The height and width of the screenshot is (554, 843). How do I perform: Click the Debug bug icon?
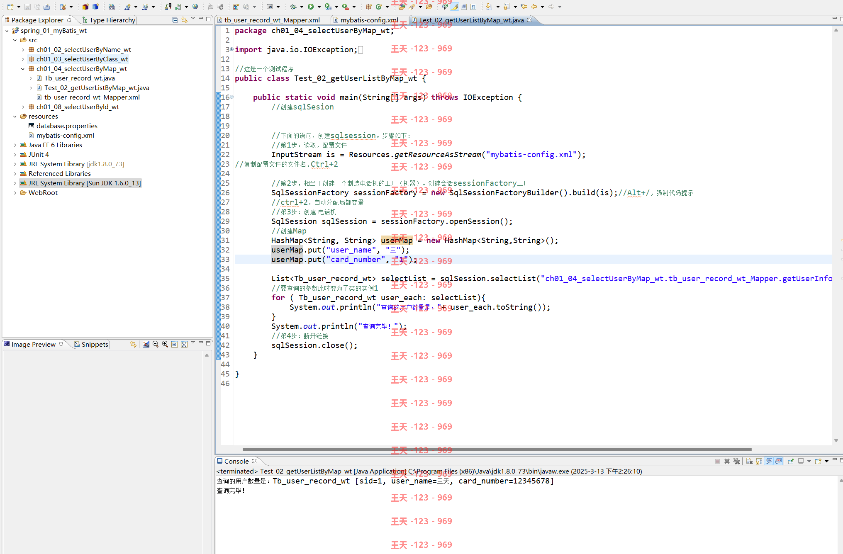293,7
